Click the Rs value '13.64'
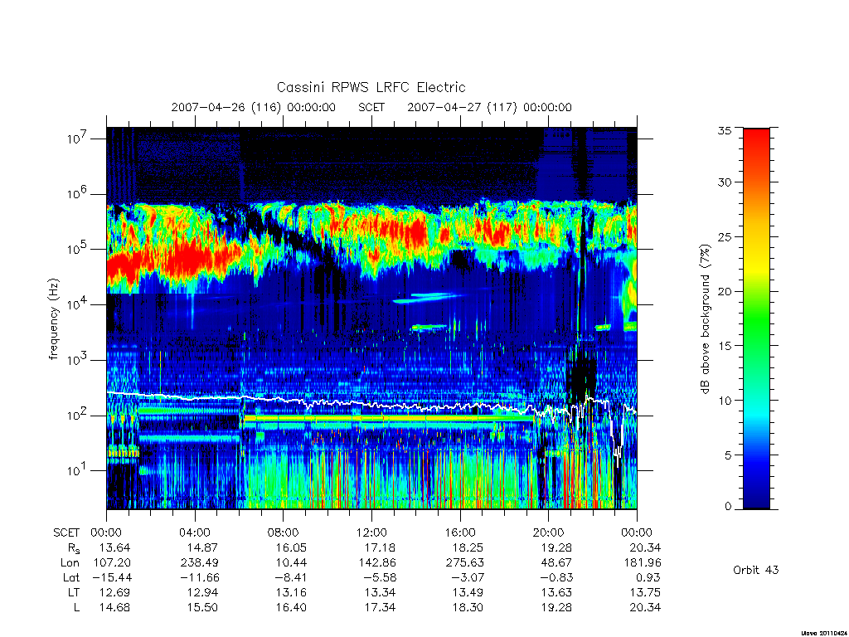 (x=114, y=547)
